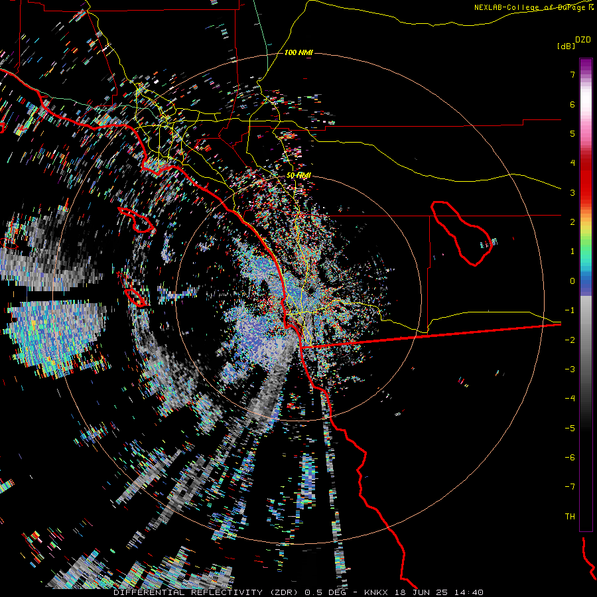Click the 6 value on the dB scale
This screenshot has height=597, width=597.
pyautogui.click(x=572, y=104)
